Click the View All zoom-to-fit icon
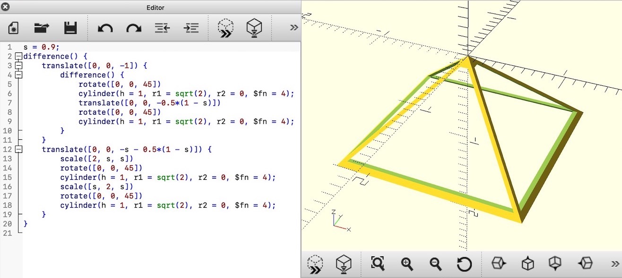 tap(378, 263)
